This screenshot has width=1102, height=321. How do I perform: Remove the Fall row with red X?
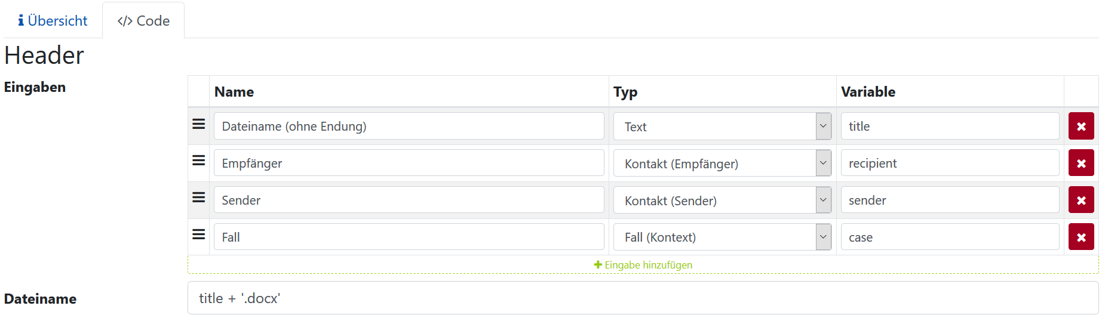click(1081, 237)
